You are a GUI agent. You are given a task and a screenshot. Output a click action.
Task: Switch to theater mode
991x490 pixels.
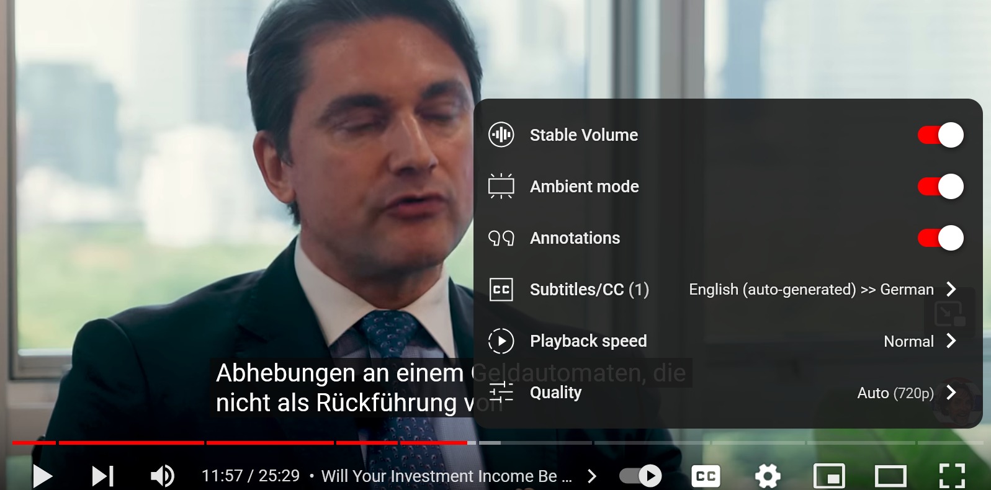890,476
